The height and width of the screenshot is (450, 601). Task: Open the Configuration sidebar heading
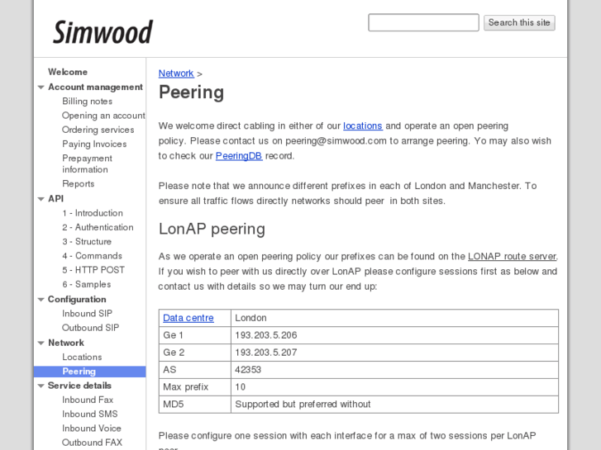[77, 300]
